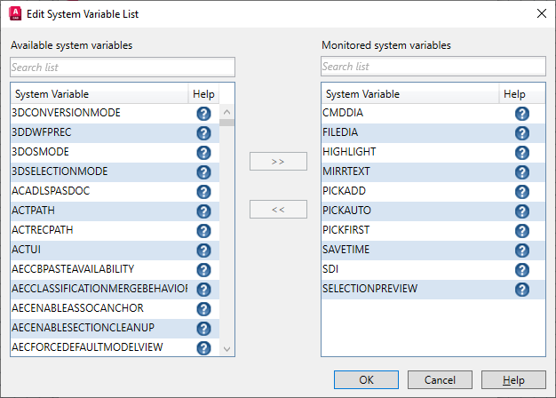Show help for AECFORCEDEFAULTMODELVIEW
Image resolution: width=556 pixels, height=398 pixels.
click(x=203, y=348)
